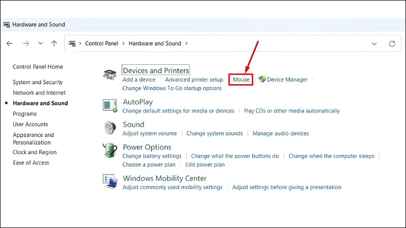Adjust commonly used mobility settings
The height and width of the screenshot is (228, 406).
click(x=173, y=187)
